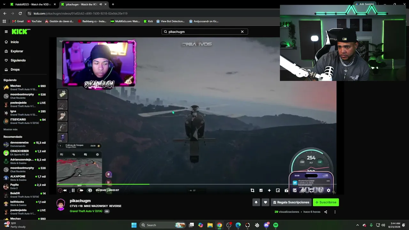Focus the Kick search field
Screen dimensions: 409x230
point(204,32)
